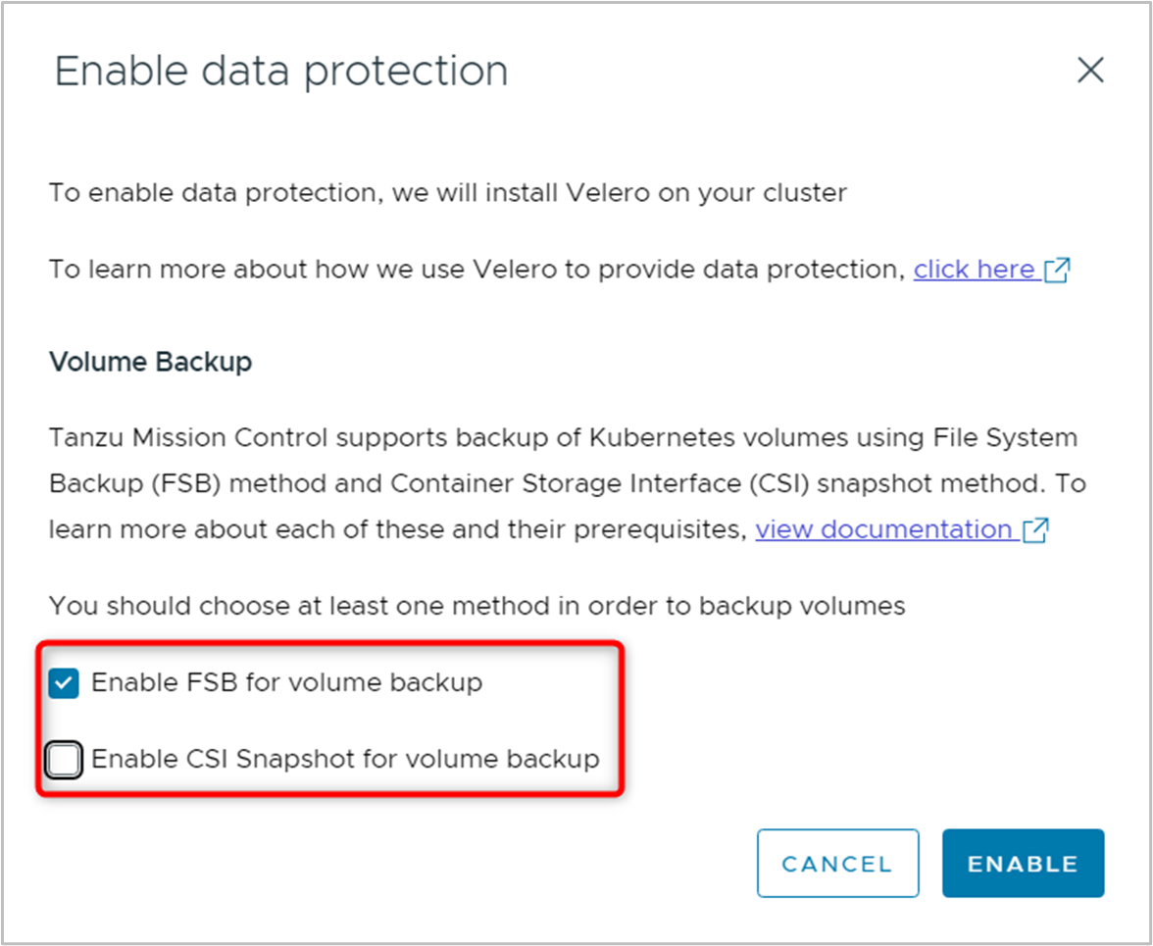Screen dimensions: 1153x946
Task: Open the 'click here' Velero link
Action: point(974,270)
